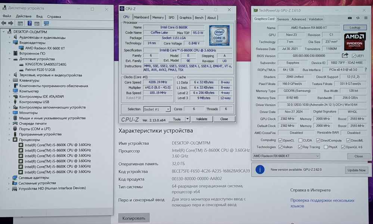Click the DESKTOP-OLQMTPM computer icon in tree
The image size is (373, 224).
[x=10, y=32]
